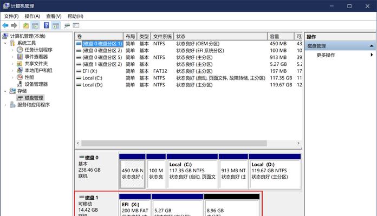Select 8.96 GB unallocated block on 磁盘 1
The image size is (377, 216).
[232, 205]
